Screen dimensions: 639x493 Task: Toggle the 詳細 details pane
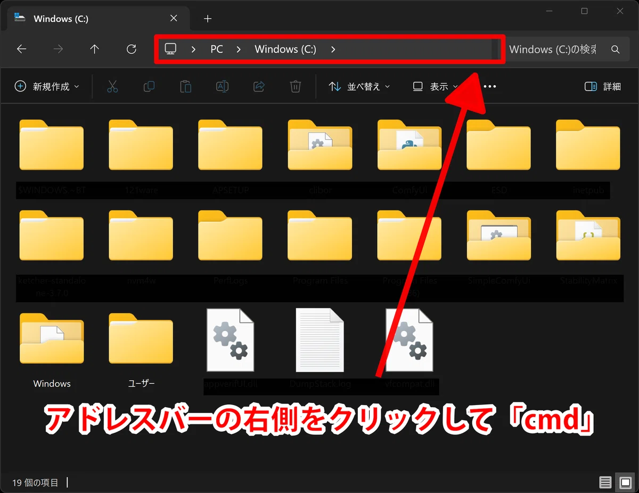click(x=603, y=86)
